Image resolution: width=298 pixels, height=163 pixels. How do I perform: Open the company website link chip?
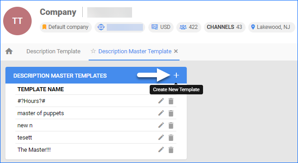coord(120,27)
